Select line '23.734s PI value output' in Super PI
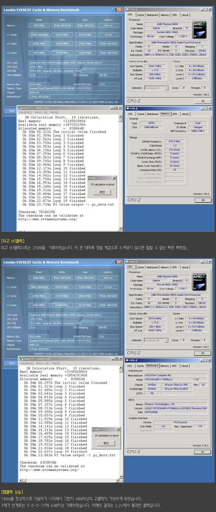The image size is (216, 512). pos(68,205)
